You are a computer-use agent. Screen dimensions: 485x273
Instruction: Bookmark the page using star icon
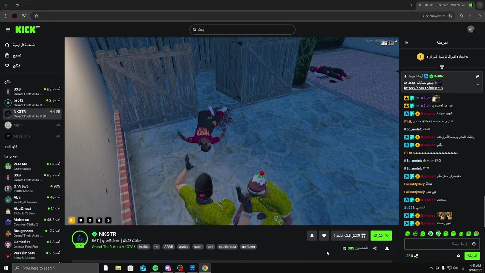[x=36, y=16]
